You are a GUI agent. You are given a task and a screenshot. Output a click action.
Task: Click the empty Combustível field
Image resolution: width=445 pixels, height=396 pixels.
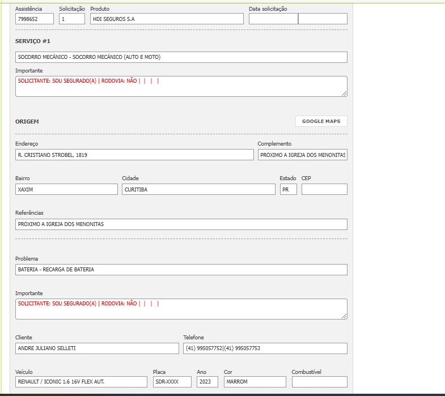[320, 382]
